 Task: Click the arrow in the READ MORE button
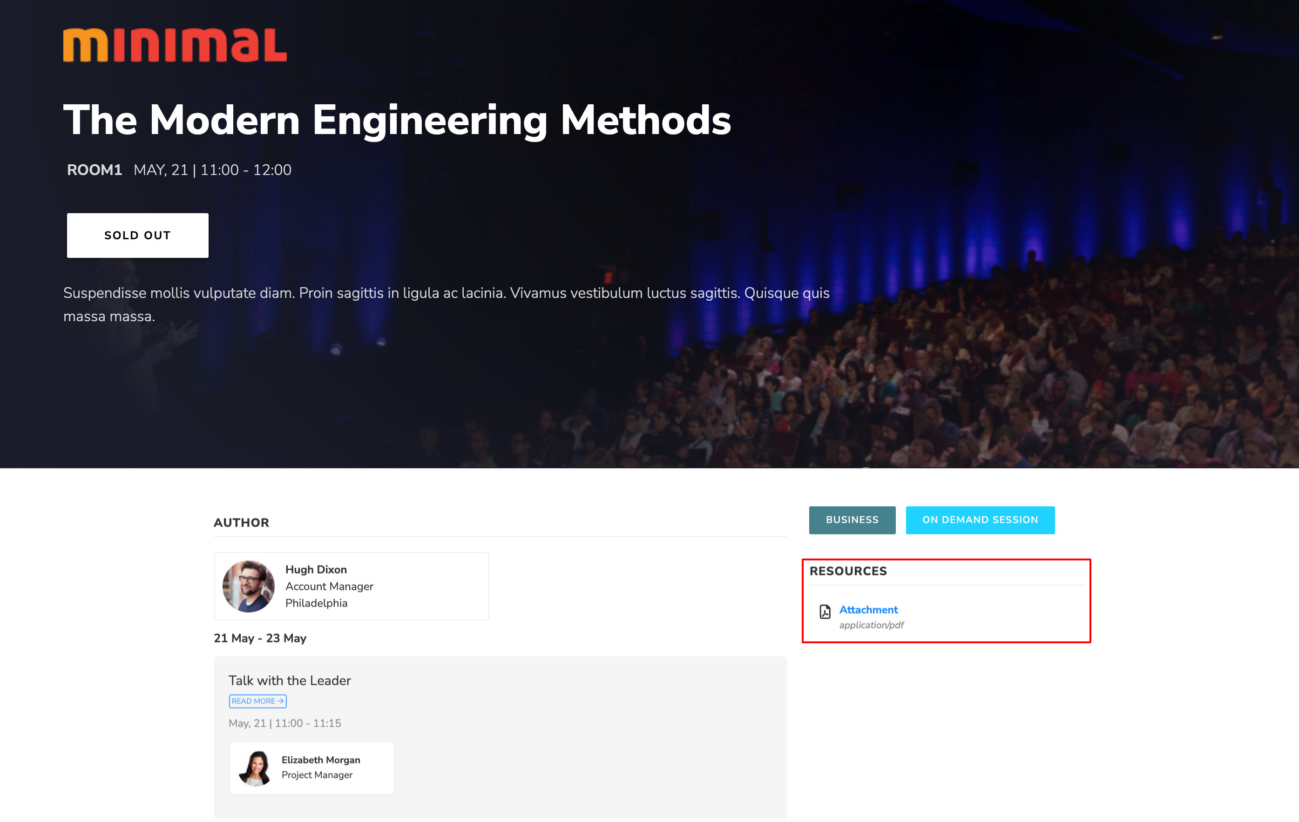280,701
